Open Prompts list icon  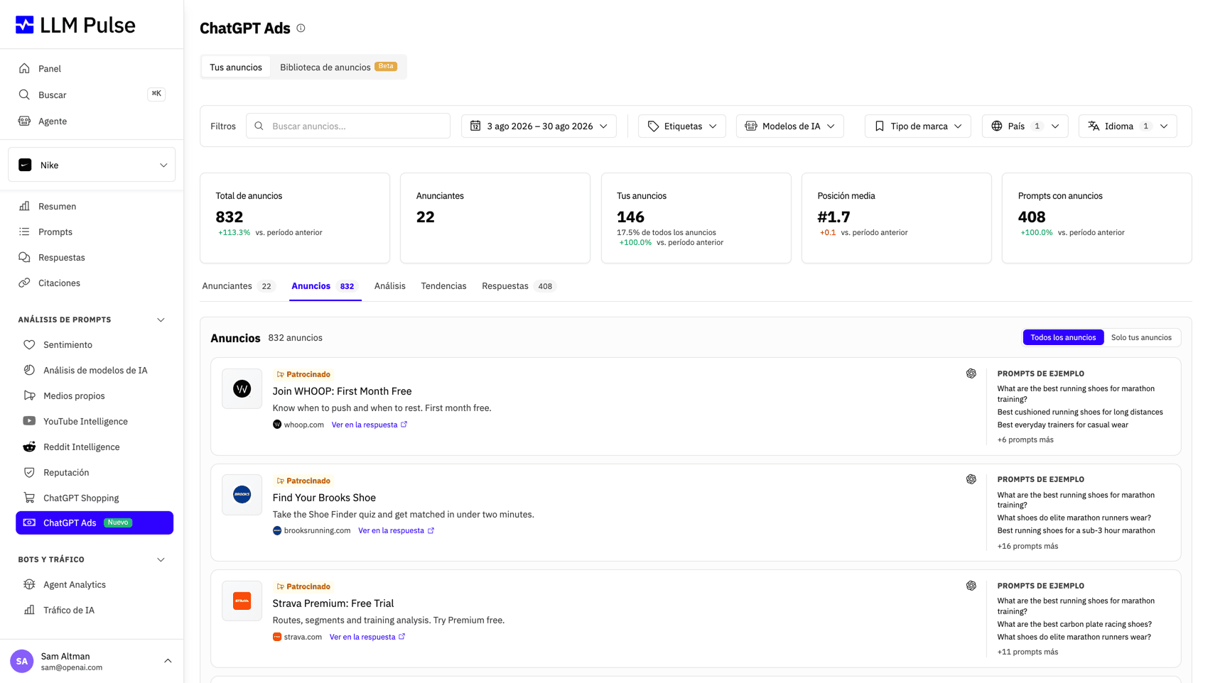24,231
